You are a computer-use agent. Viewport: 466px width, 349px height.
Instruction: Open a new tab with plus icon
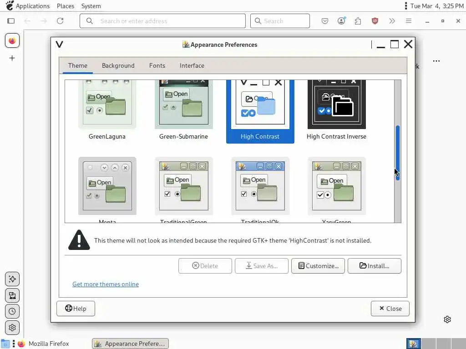12,58
